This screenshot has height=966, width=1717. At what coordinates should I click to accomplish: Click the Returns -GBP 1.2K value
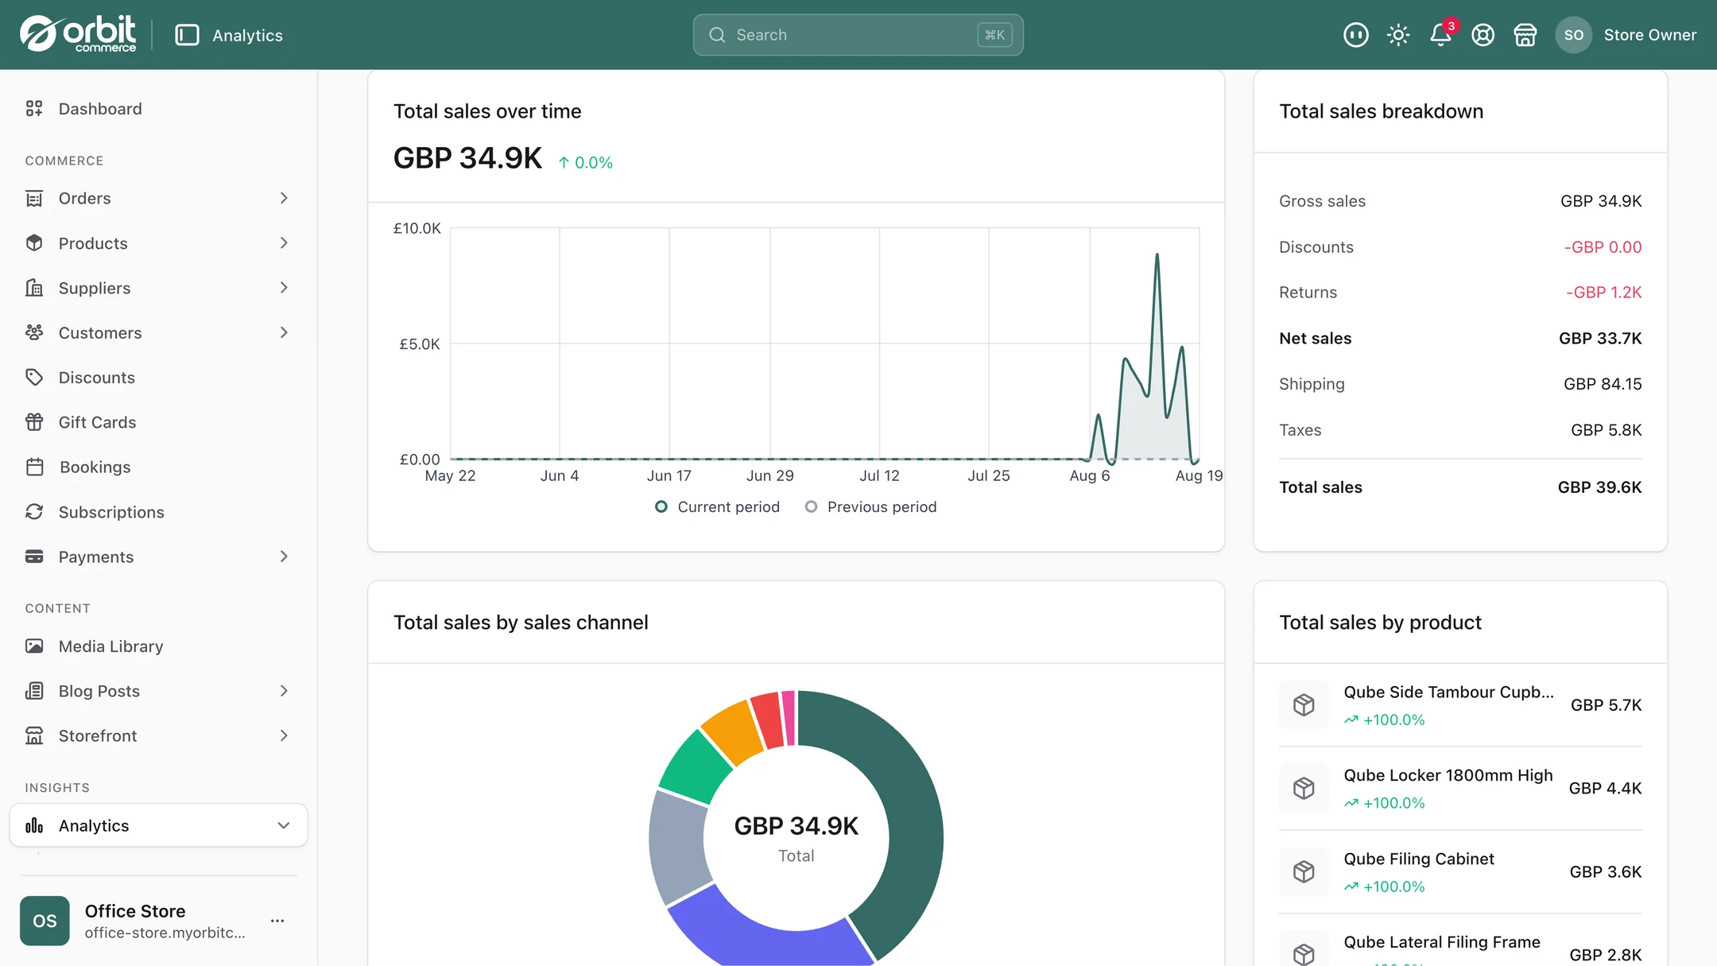pyautogui.click(x=1603, y=293)
